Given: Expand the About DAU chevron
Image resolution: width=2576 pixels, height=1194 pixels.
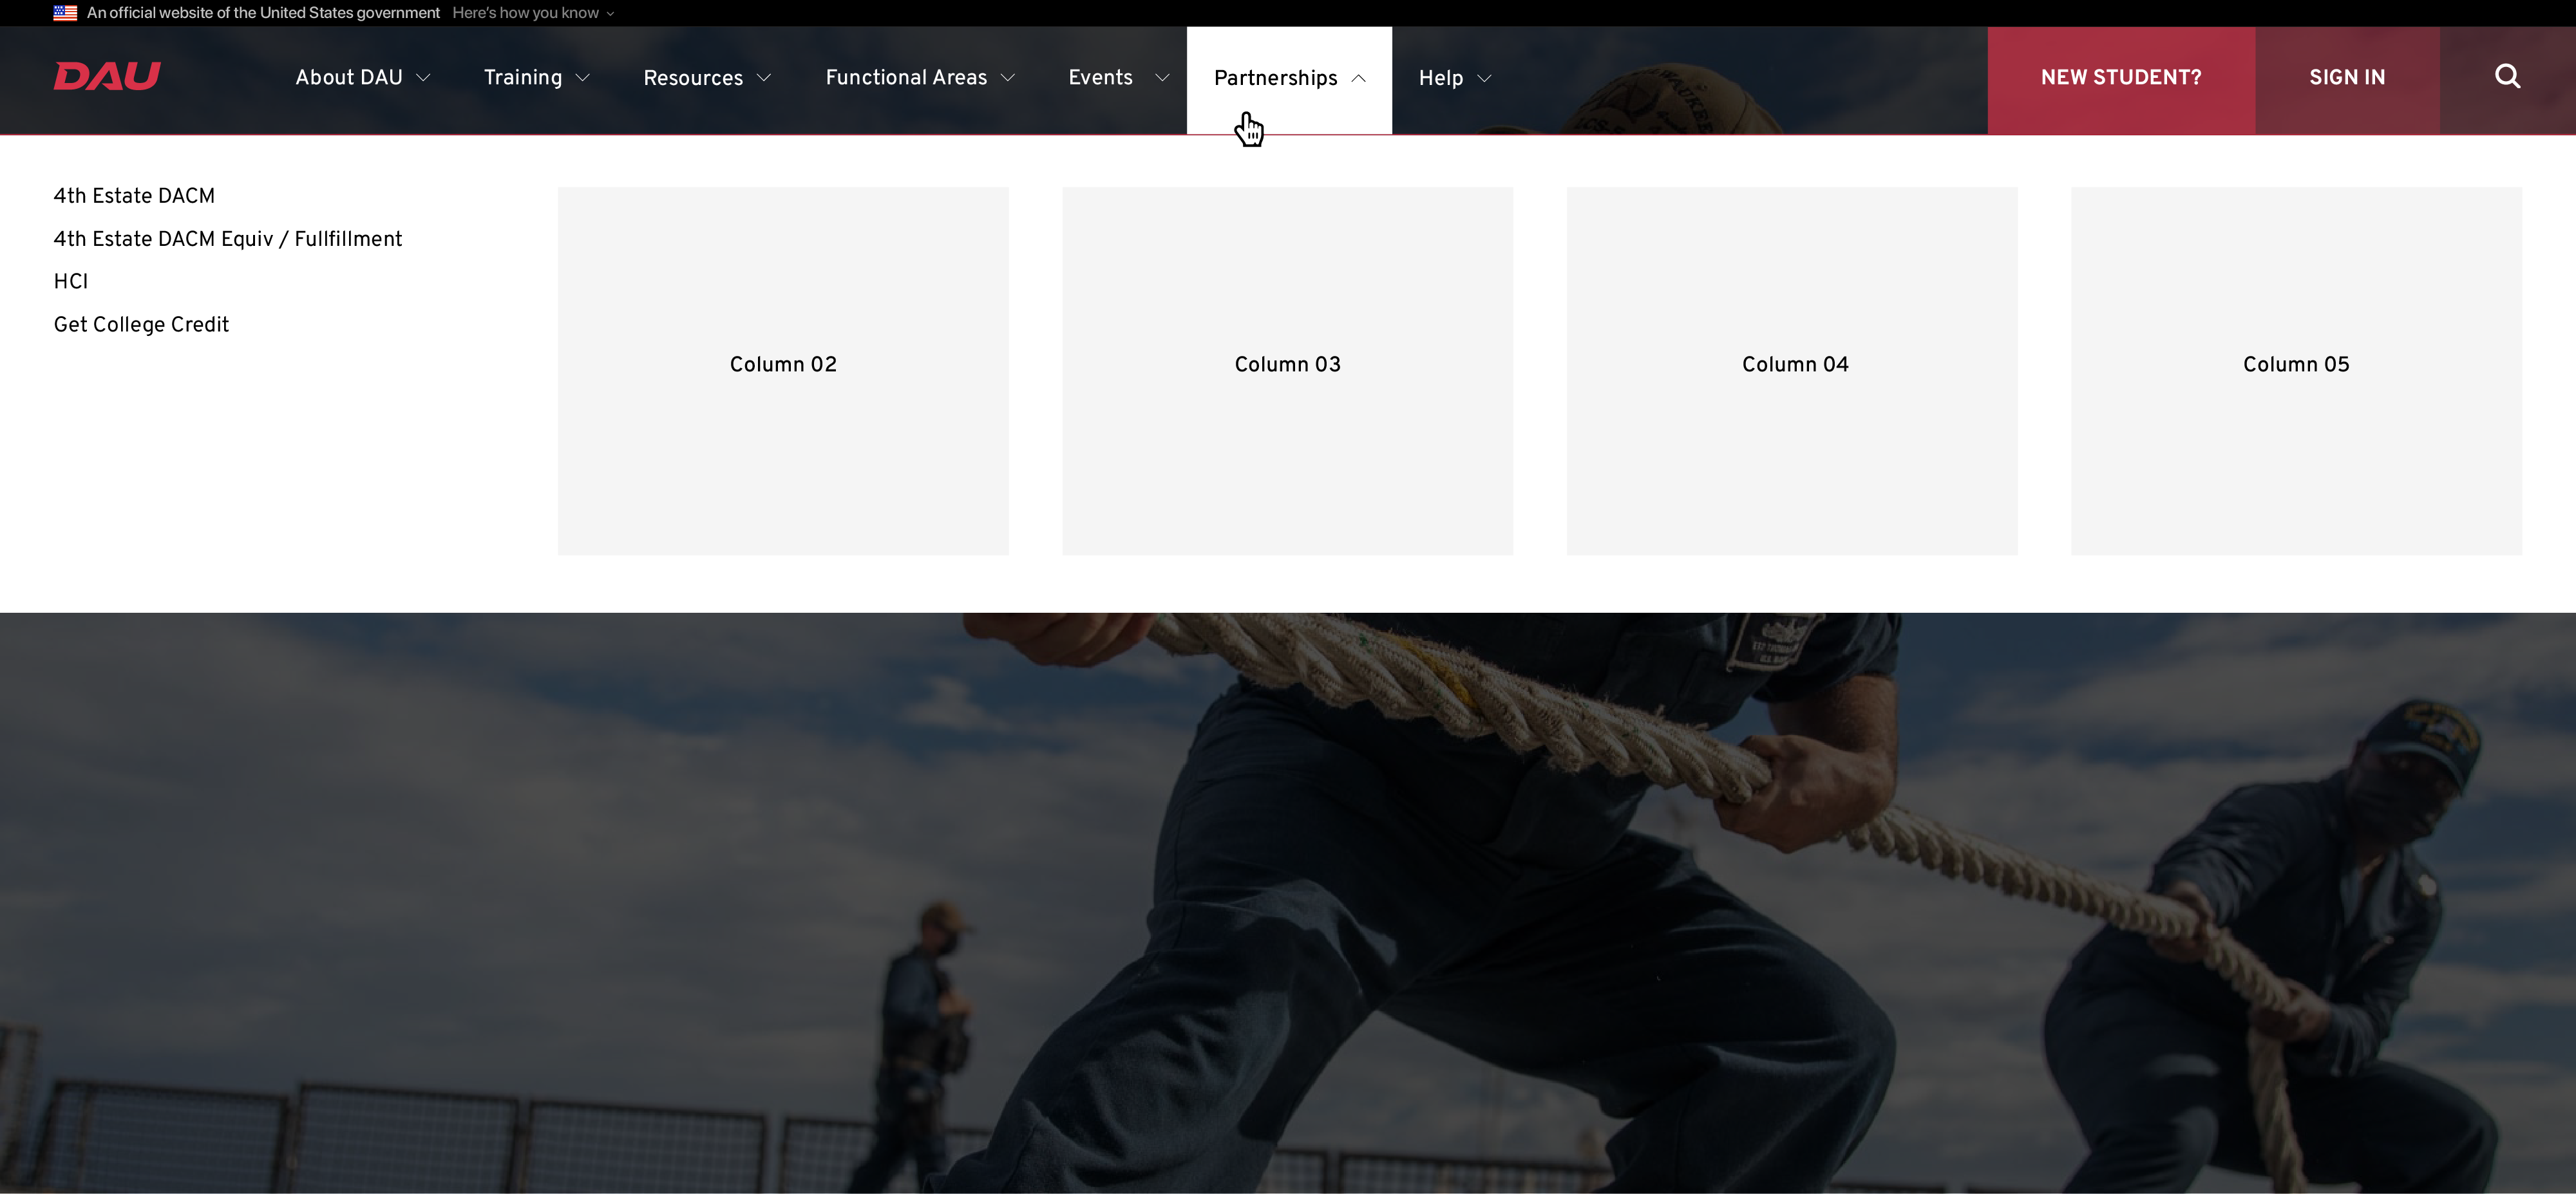Looking at the screenshot, I should [x=423, y=78].
